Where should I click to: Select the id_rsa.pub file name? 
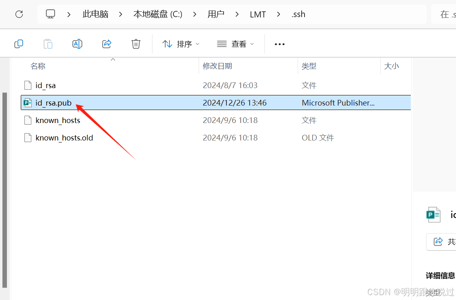[x=53, y=103]
